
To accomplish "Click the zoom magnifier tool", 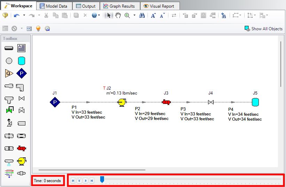I will coord(127,15).
